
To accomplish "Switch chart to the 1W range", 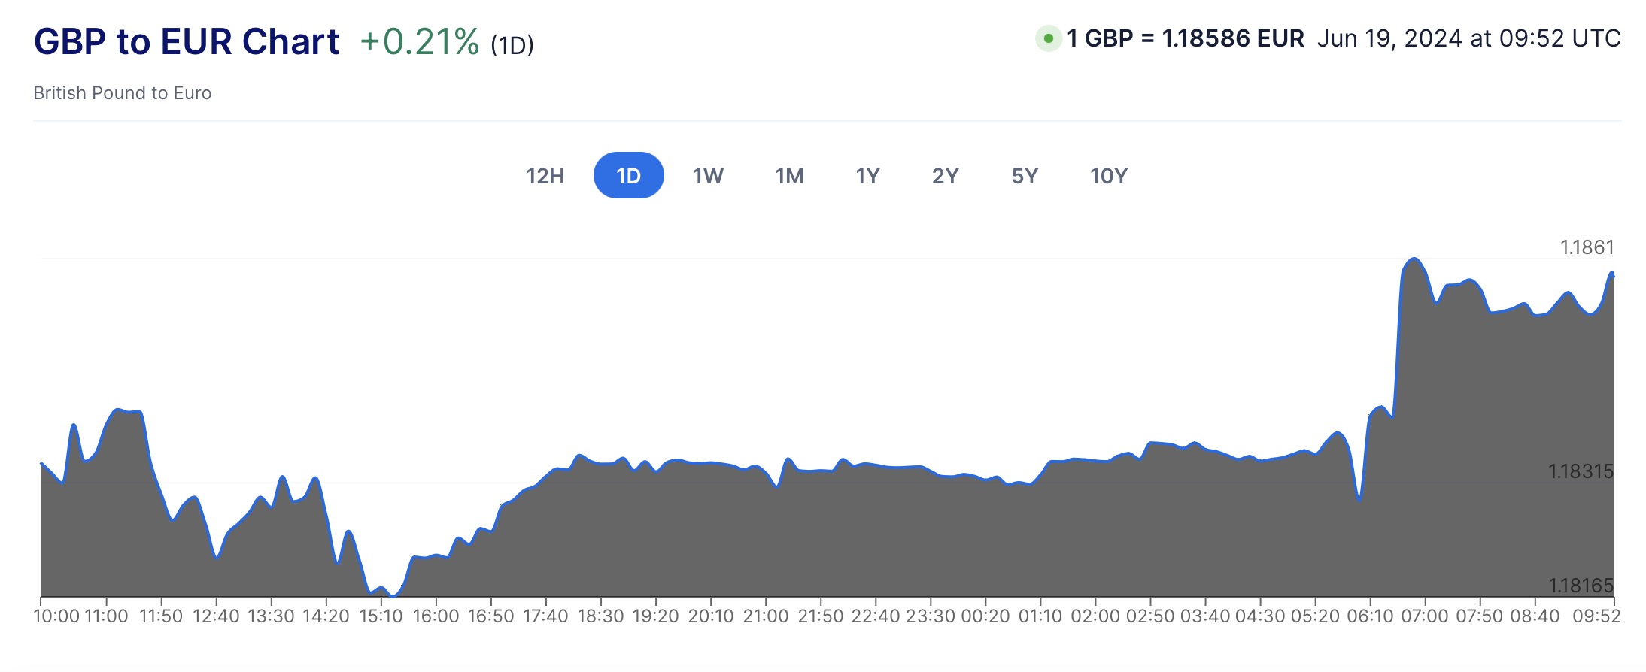I will (x=708, y=176).
